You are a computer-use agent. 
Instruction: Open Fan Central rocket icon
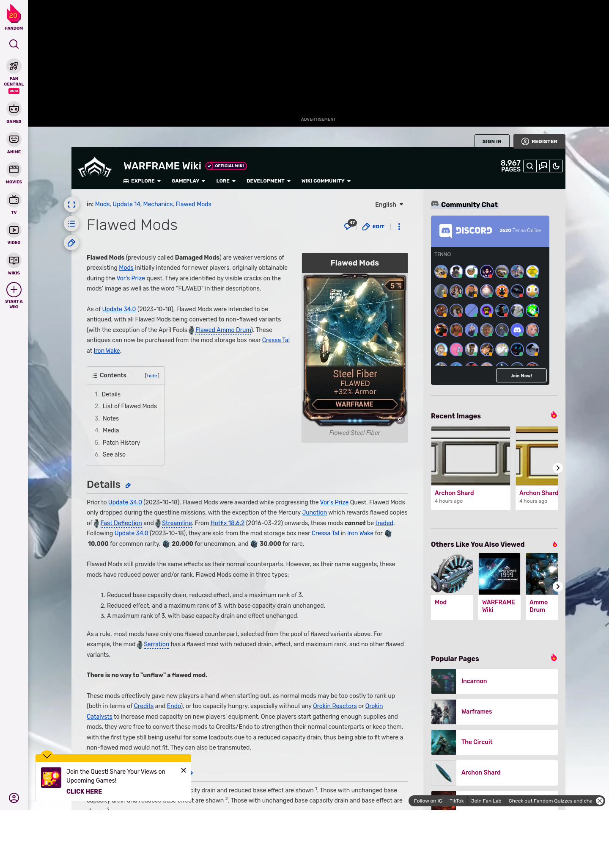click(x=14, y=66)
